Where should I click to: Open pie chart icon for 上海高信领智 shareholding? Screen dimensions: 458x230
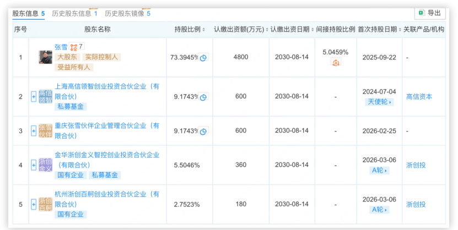203,97
